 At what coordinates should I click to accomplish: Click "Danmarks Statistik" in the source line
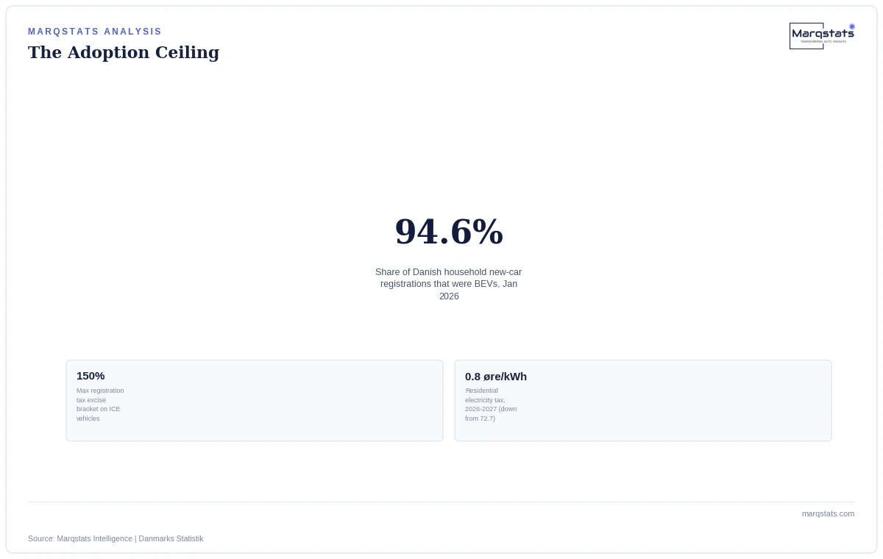(x=171, y=538)
